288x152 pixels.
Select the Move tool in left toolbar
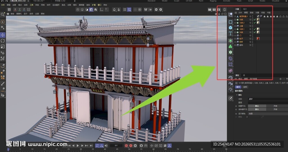[3, 35]
